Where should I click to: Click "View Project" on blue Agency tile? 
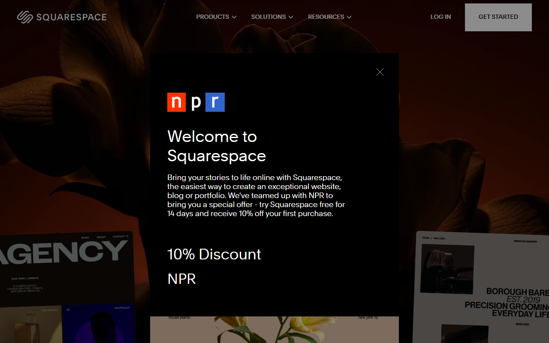click(x=122, y=308)
